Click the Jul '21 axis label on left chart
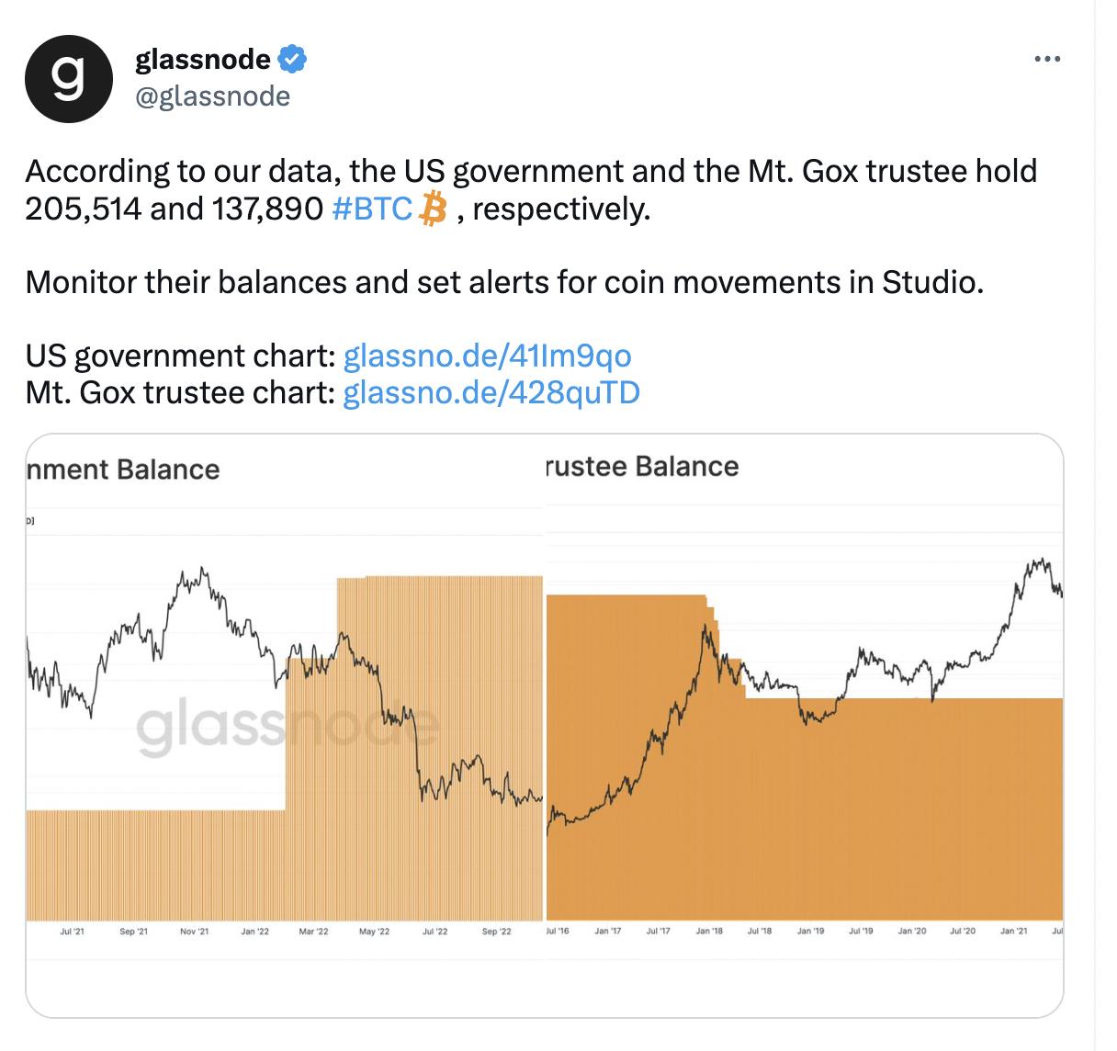1117x1051 pixels. click(x=71, y=931)
